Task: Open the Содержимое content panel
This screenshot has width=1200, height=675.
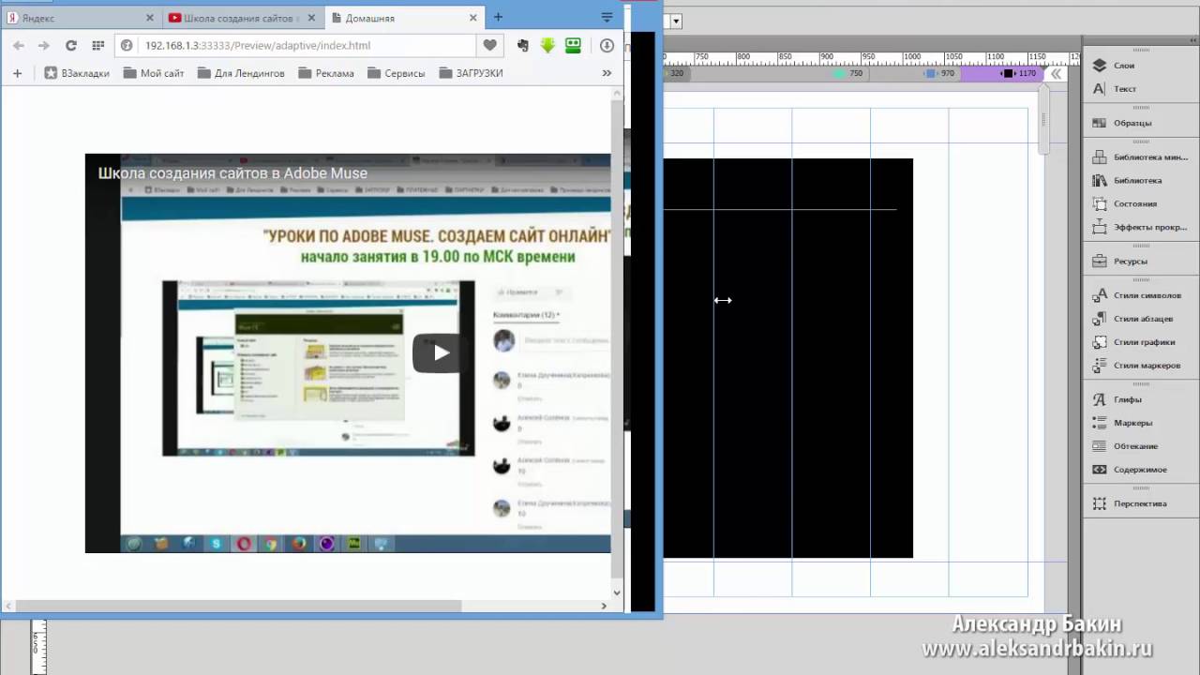Action: tap(1130, 470)
